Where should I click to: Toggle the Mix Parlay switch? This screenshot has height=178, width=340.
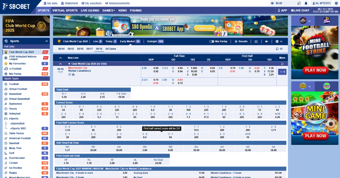pos(212,41)
